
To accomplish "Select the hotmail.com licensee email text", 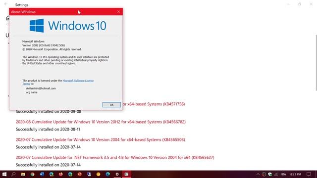I will [41, 89].
